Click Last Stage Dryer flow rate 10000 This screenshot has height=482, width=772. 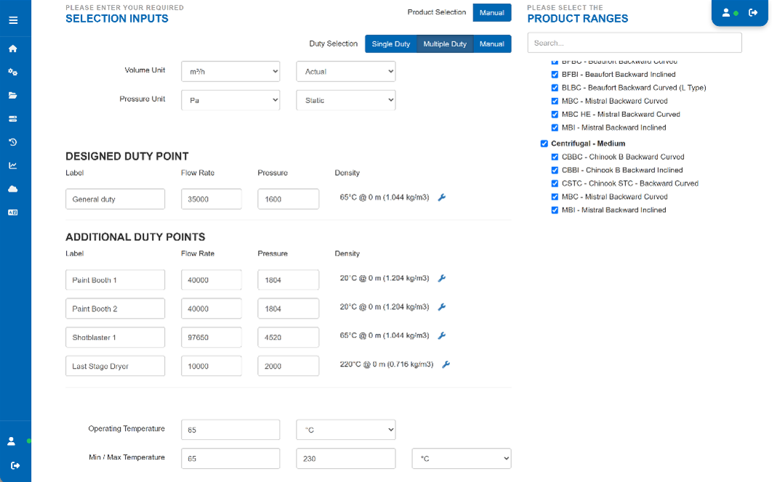pos(212,366)
